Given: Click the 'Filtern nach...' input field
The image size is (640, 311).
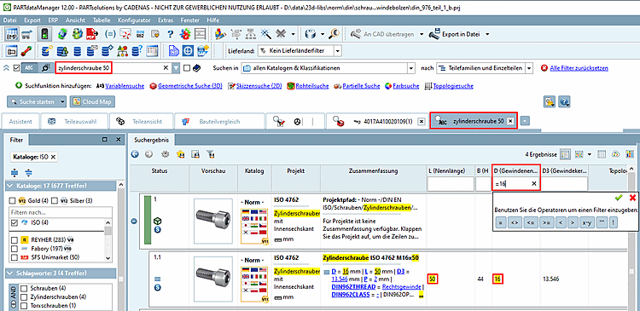Looking at the screenshot, I should 61,212.
